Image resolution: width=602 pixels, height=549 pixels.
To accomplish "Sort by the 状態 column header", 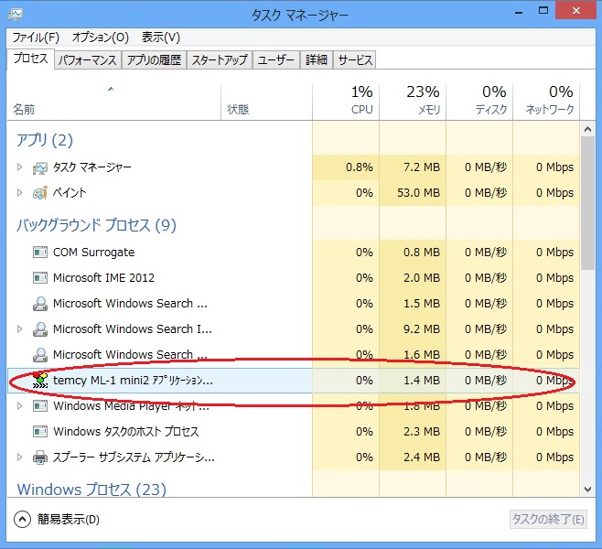I will tap(266, 102).
